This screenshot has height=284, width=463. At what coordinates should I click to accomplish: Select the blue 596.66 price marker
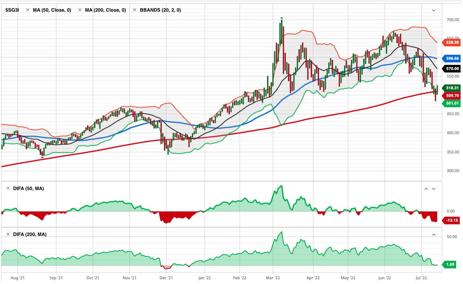point(452,58)
